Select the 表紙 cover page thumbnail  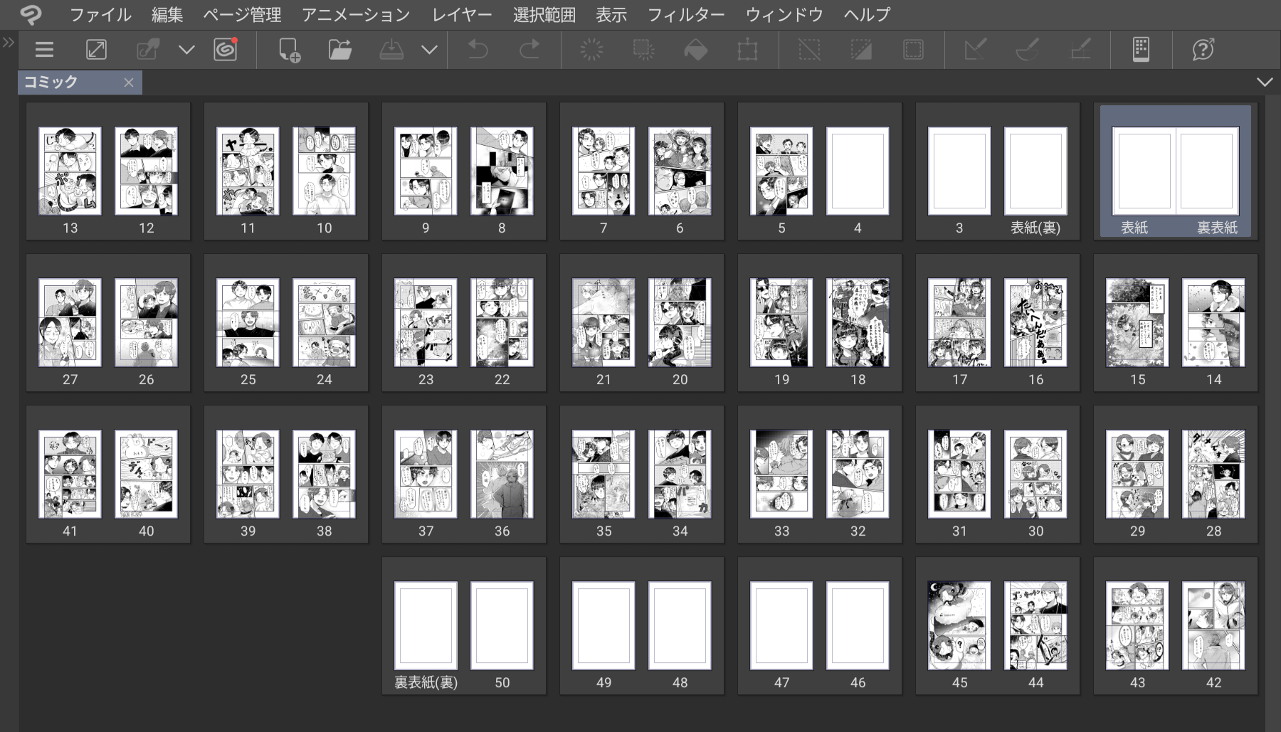pos(1142,171)
